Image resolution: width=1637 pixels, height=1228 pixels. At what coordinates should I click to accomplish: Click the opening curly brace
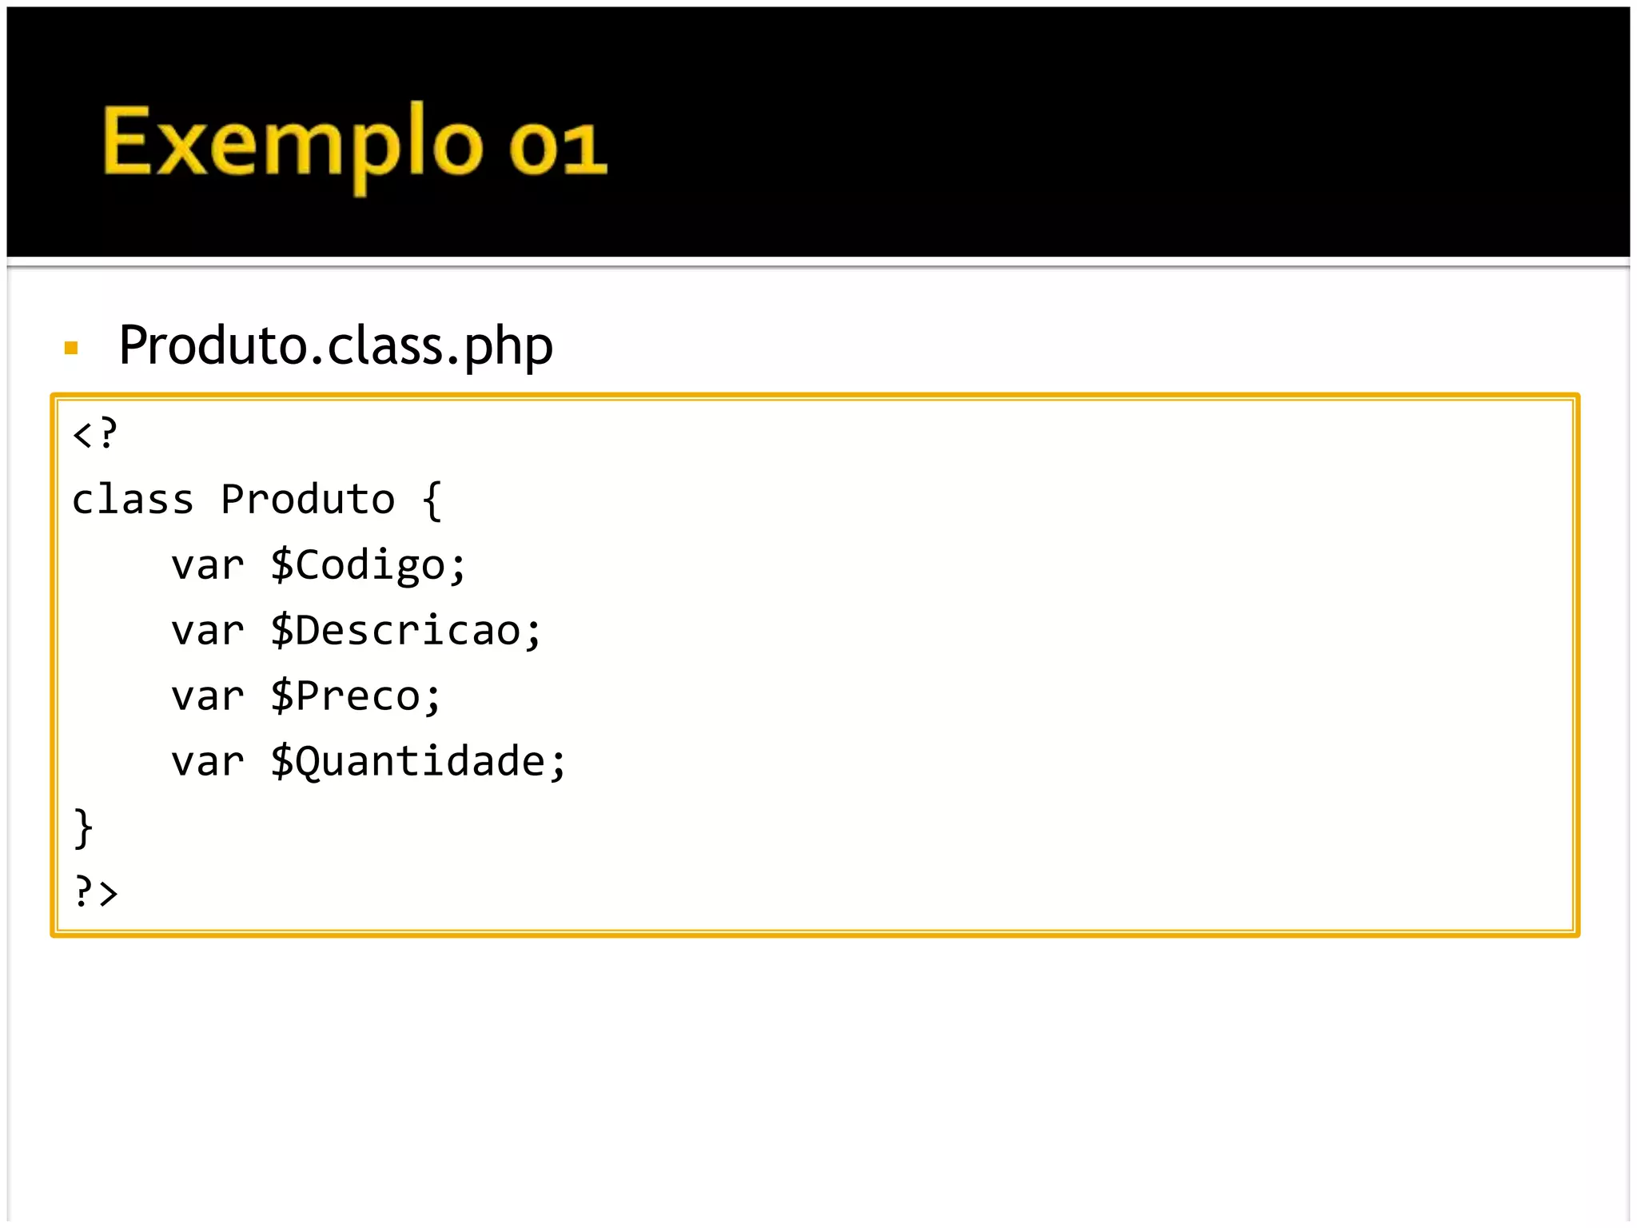(432, 500)
